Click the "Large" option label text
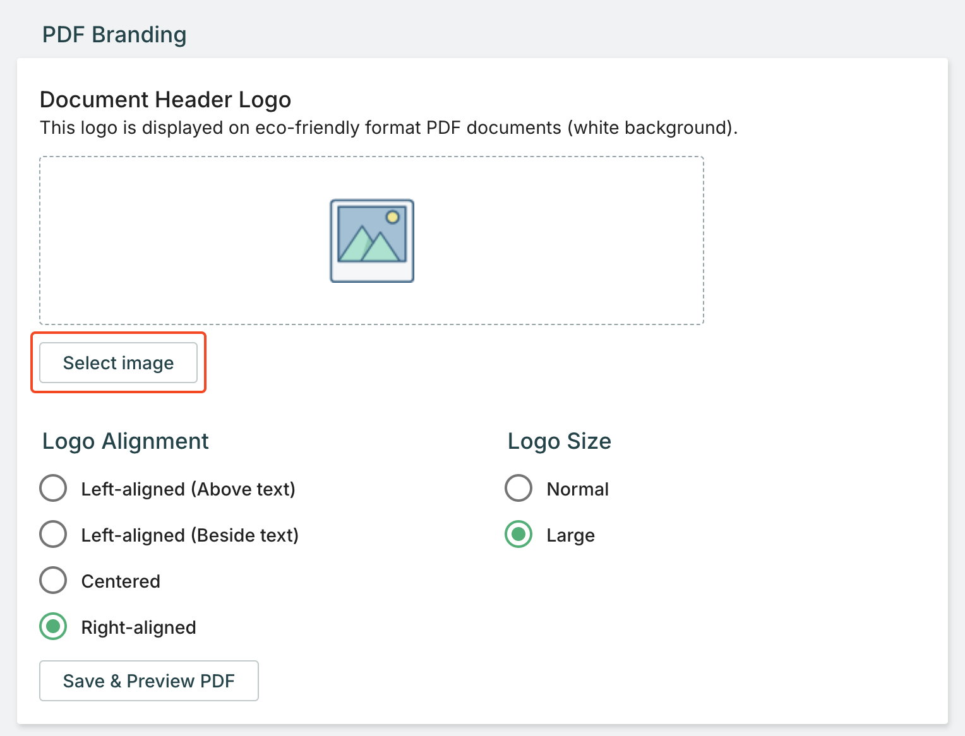The image size is (965, 736). 570,535
